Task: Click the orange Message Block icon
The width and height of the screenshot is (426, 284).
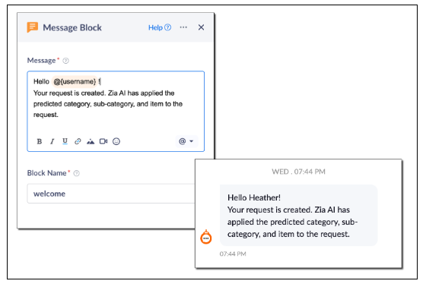Action: 32,27
